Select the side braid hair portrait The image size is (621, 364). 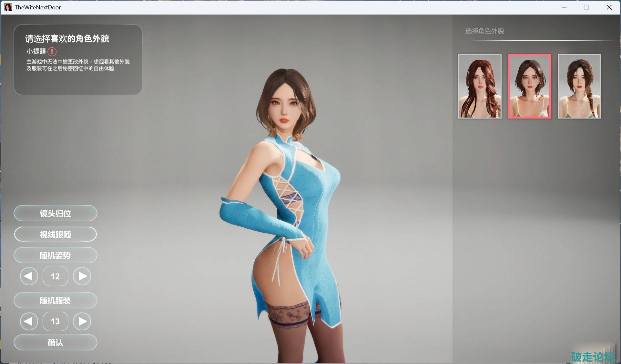(579, 86)
